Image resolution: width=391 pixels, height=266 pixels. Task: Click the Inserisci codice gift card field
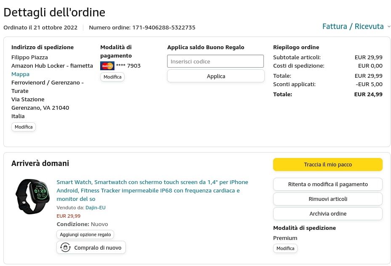pos(215,61)
